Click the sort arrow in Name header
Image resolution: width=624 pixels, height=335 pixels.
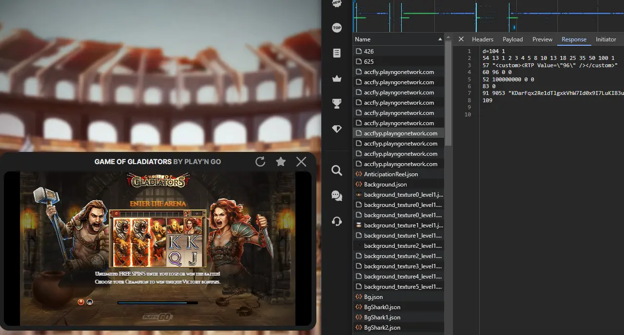(440, 39)
